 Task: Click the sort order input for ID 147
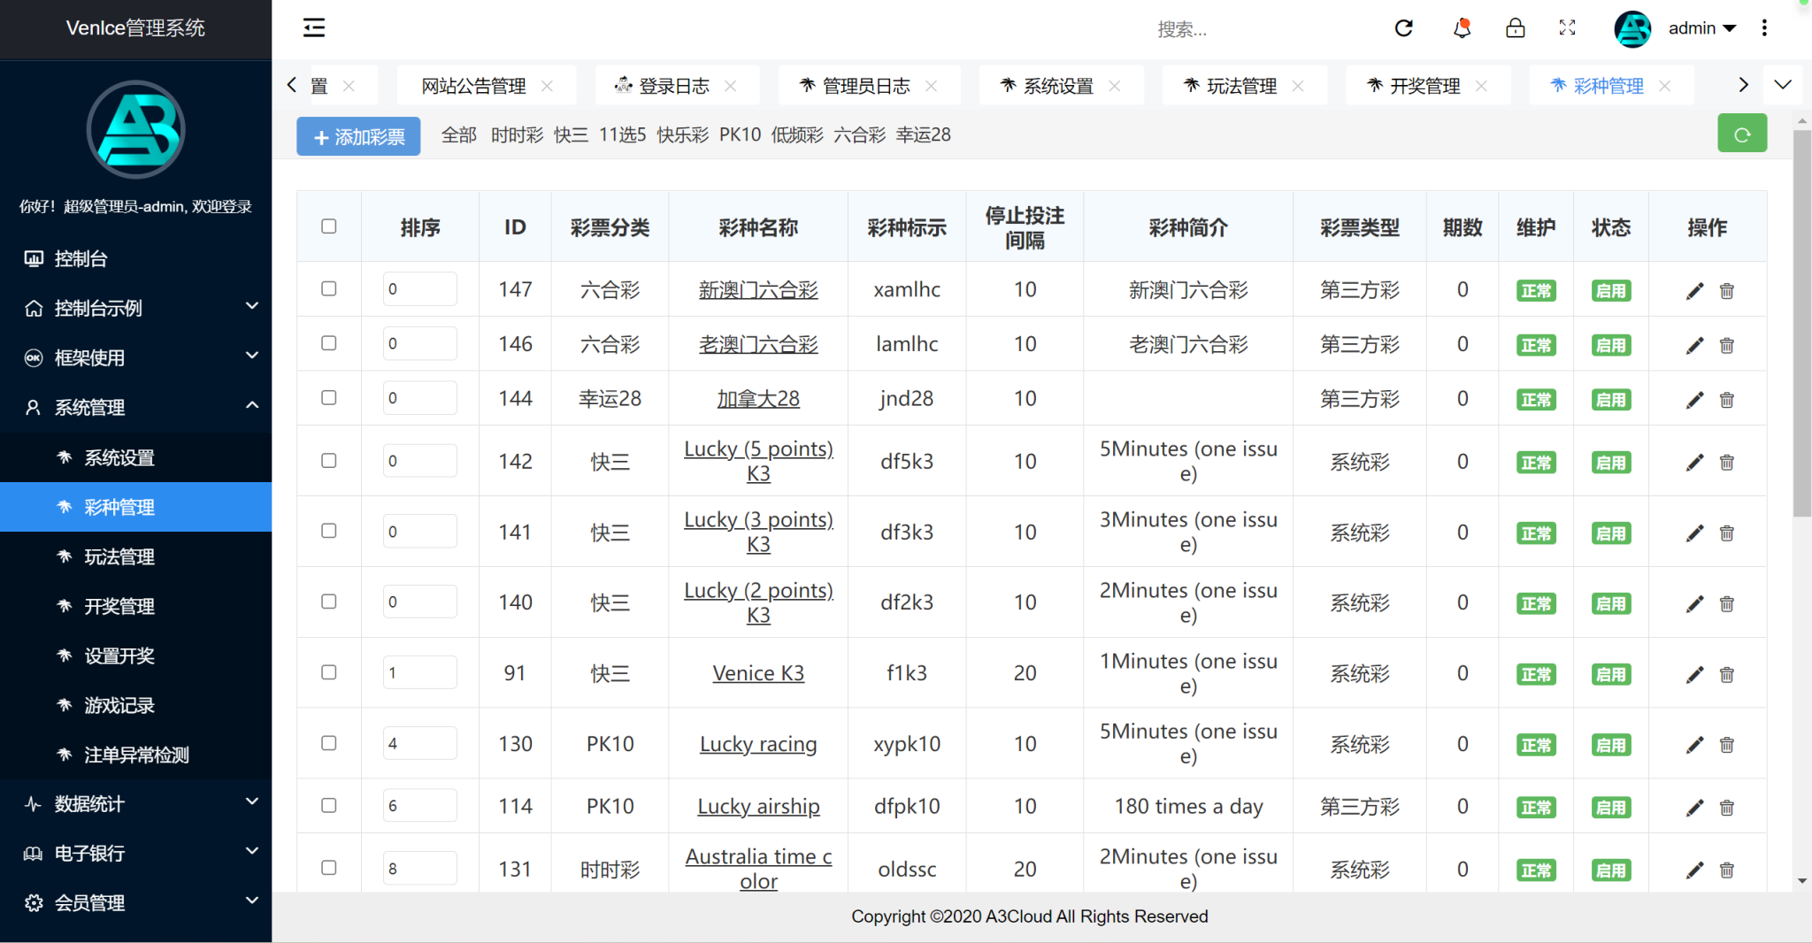419,289
